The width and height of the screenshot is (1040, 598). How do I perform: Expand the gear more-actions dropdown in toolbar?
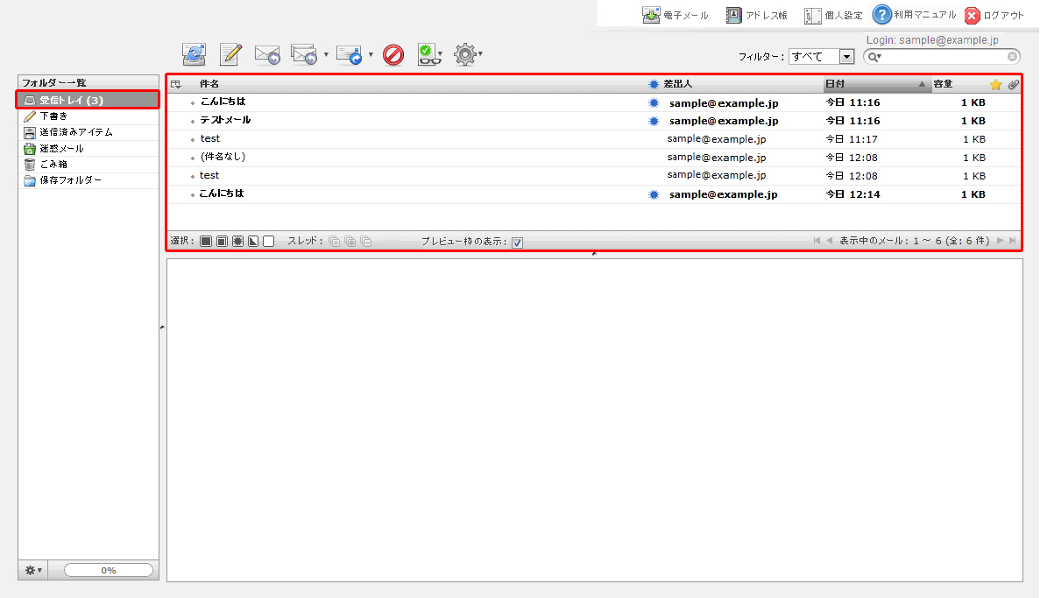coord(466,55)
